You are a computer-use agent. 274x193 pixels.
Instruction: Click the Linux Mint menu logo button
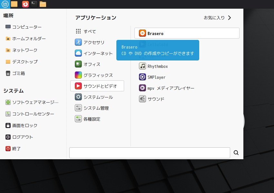[5, 4]
